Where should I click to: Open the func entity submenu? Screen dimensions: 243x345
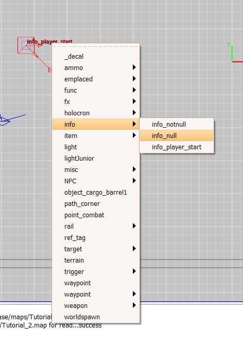pyautogui.click(x=96, y=90)
